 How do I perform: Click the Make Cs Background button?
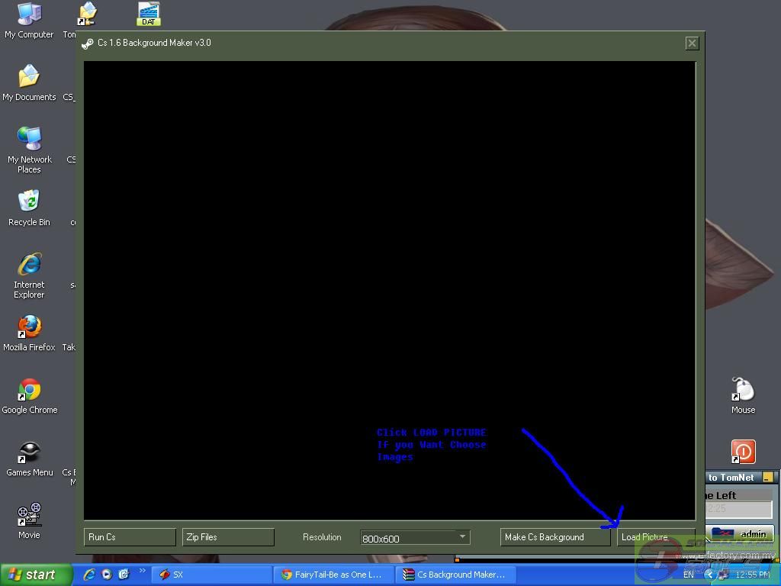point(554,537)
